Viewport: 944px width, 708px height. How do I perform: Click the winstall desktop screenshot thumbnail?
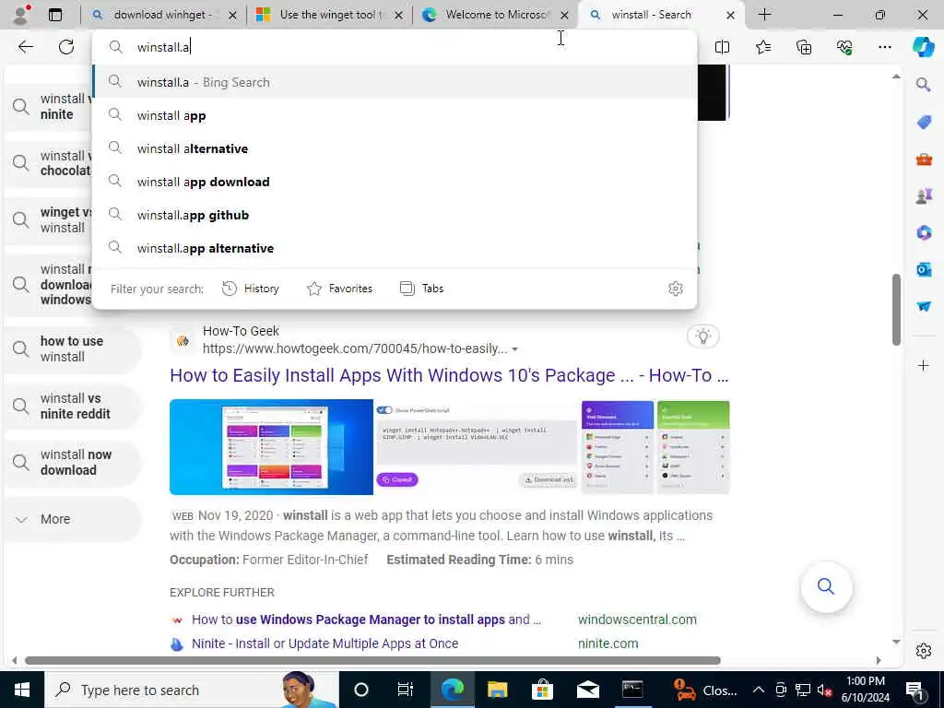(x=272, y=447)
